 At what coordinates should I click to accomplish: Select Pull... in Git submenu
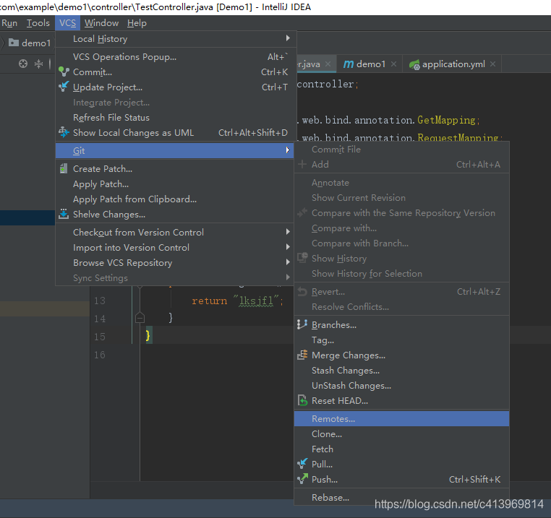pos(401,465)
